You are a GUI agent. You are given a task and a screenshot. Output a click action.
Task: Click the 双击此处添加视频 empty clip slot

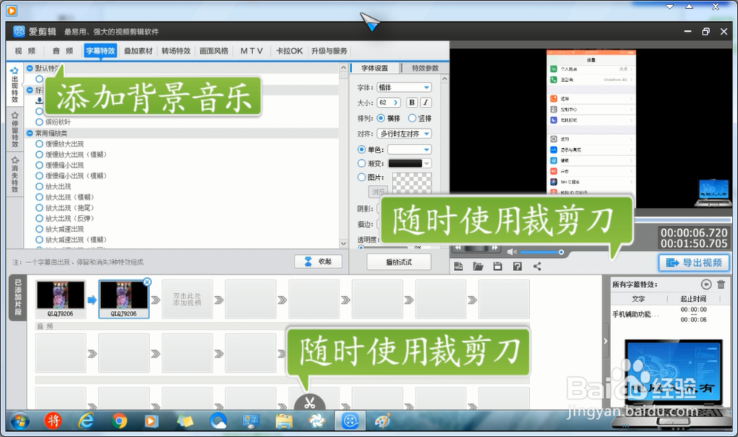point(187,299)
